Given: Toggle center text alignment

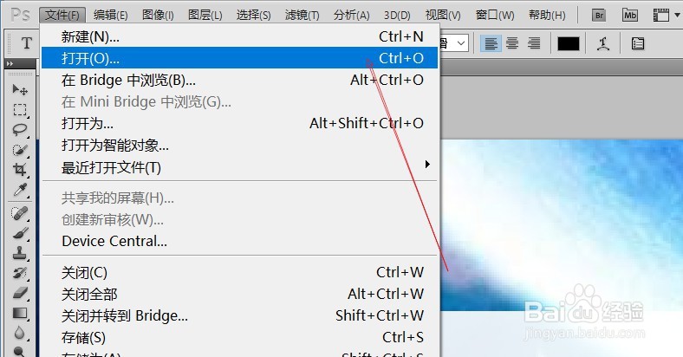Looking at the screenshot, I should 512,43.
